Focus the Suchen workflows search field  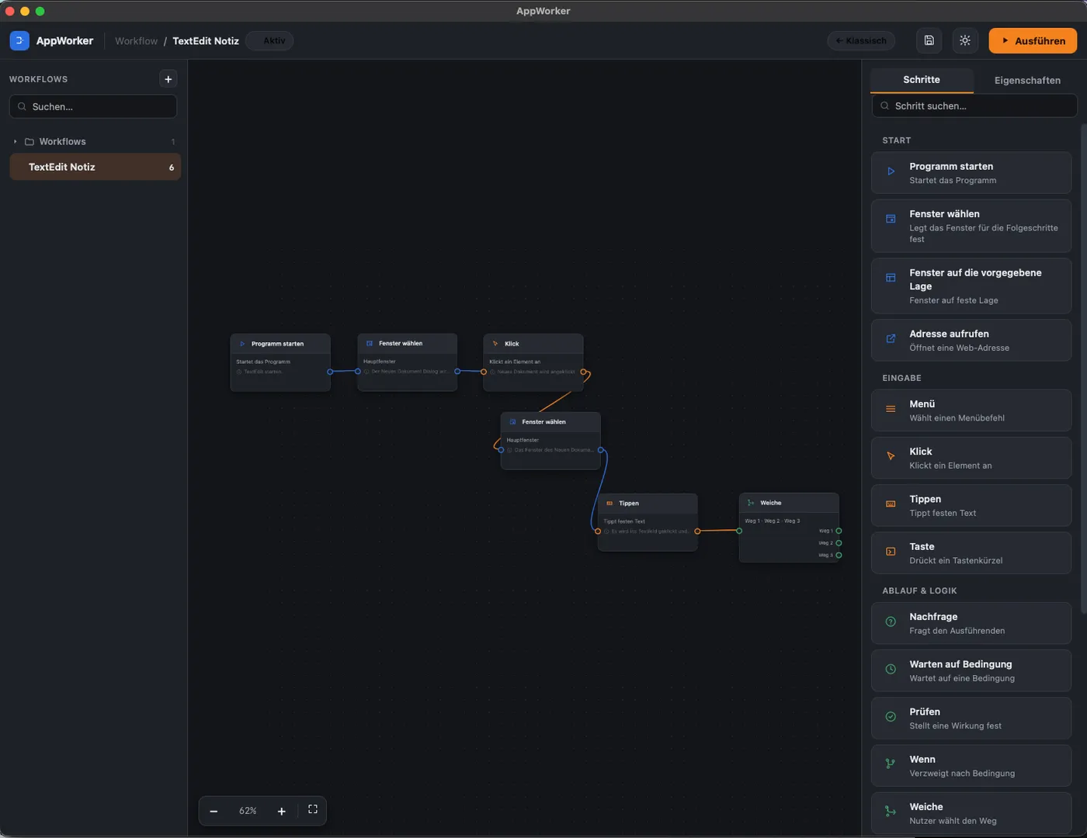pos(93,106)
